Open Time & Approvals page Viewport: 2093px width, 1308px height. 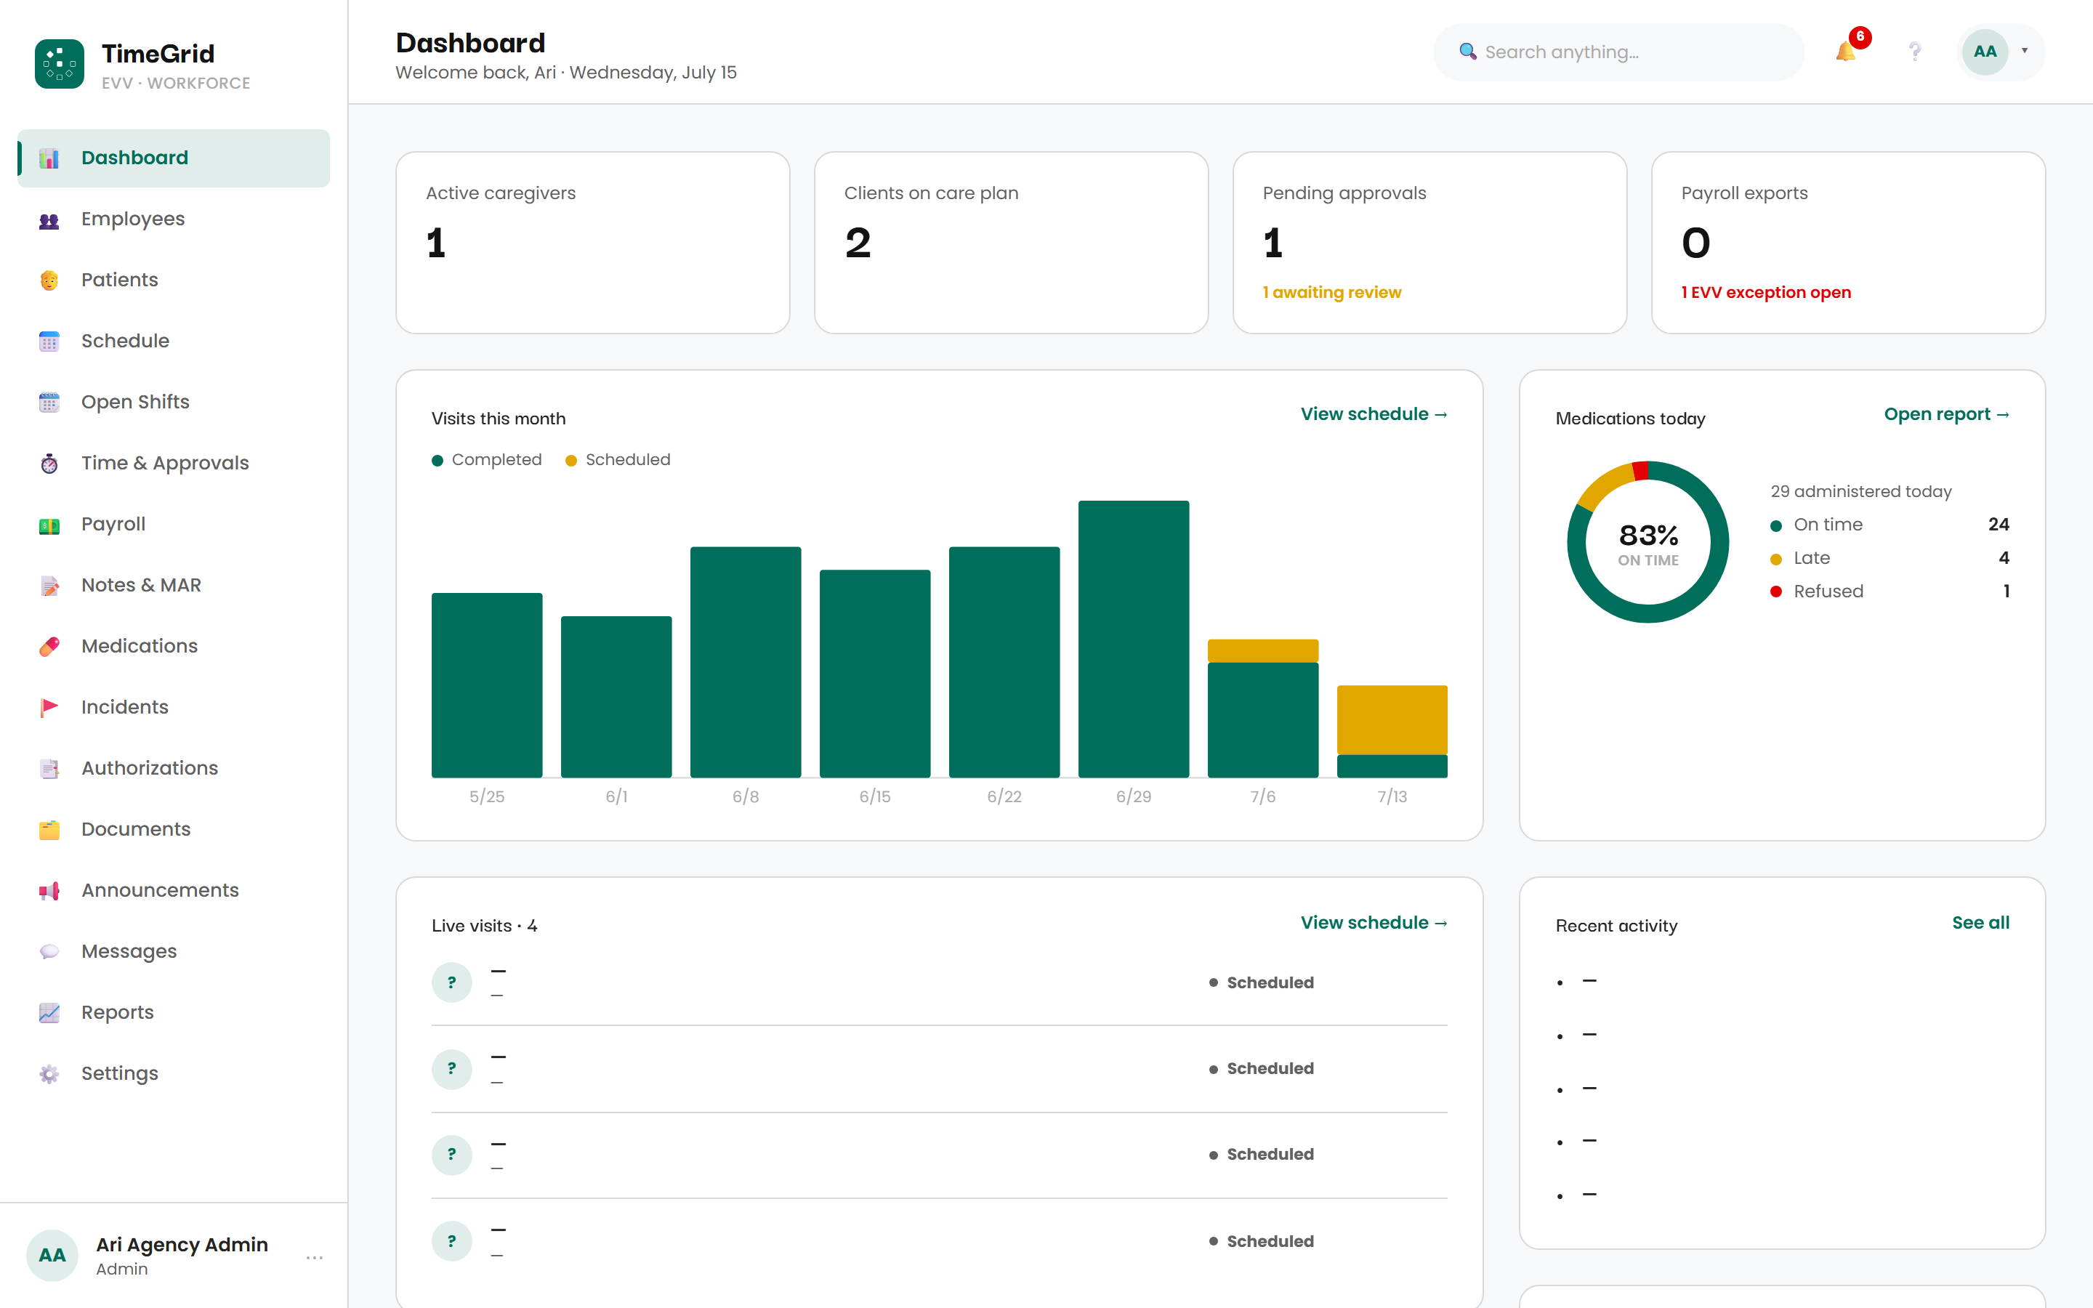tap(174, 464)
